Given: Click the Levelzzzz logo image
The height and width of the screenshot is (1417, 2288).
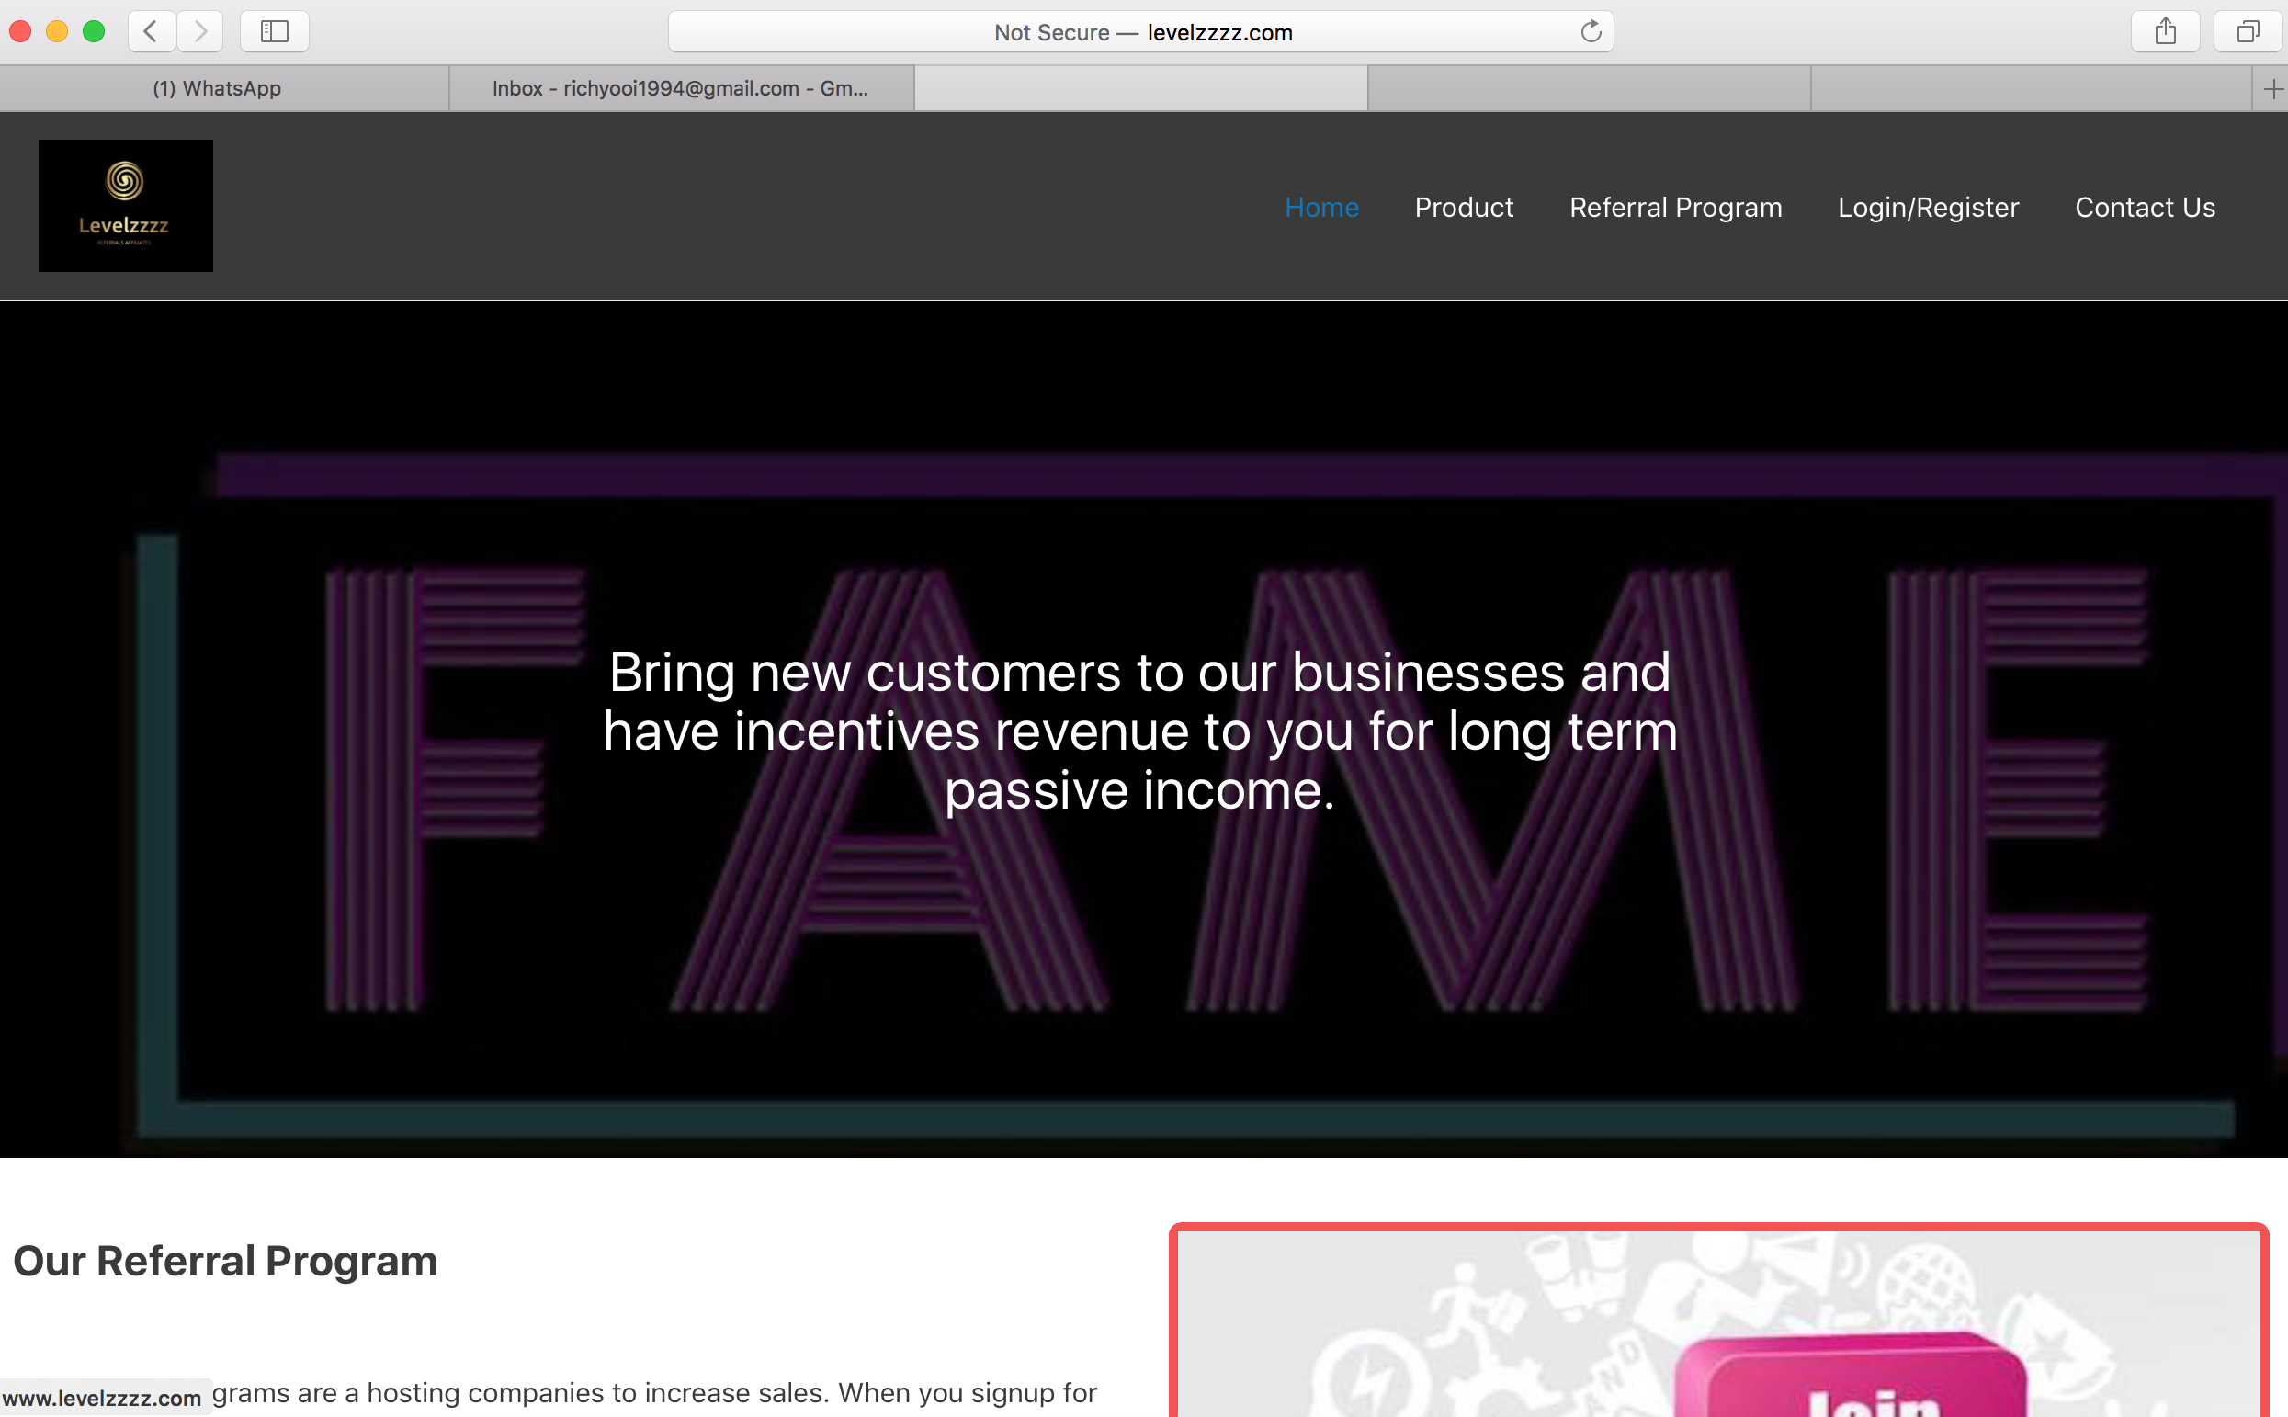Looking at the screenshot, I should point(126,205).
